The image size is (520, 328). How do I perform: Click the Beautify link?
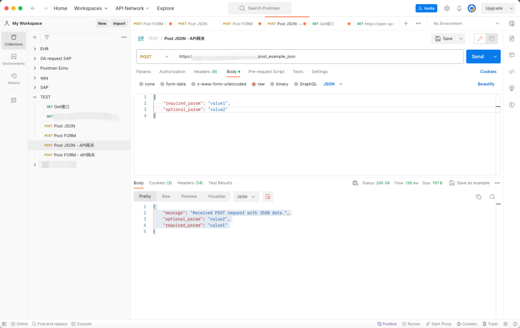(485, 84)
